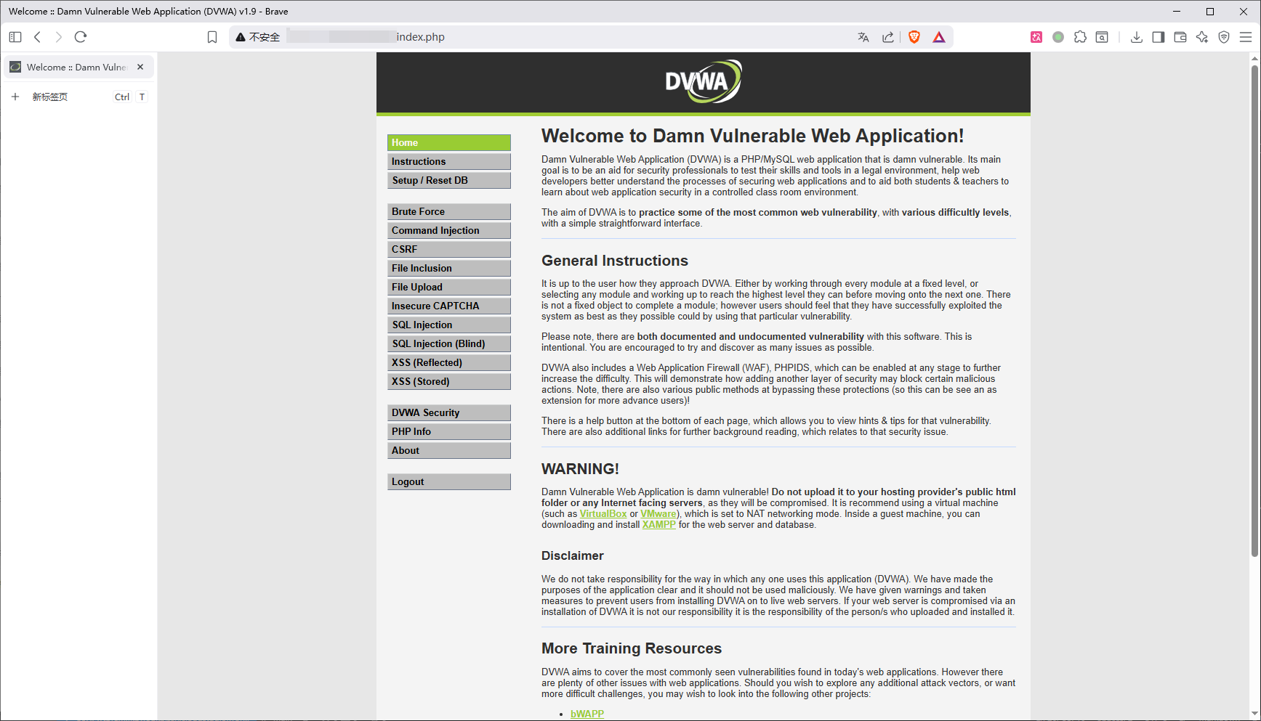Open the Setup / Reset DB page
The height and width of the screenshot is (721, 1261).
tap(449, 180)
